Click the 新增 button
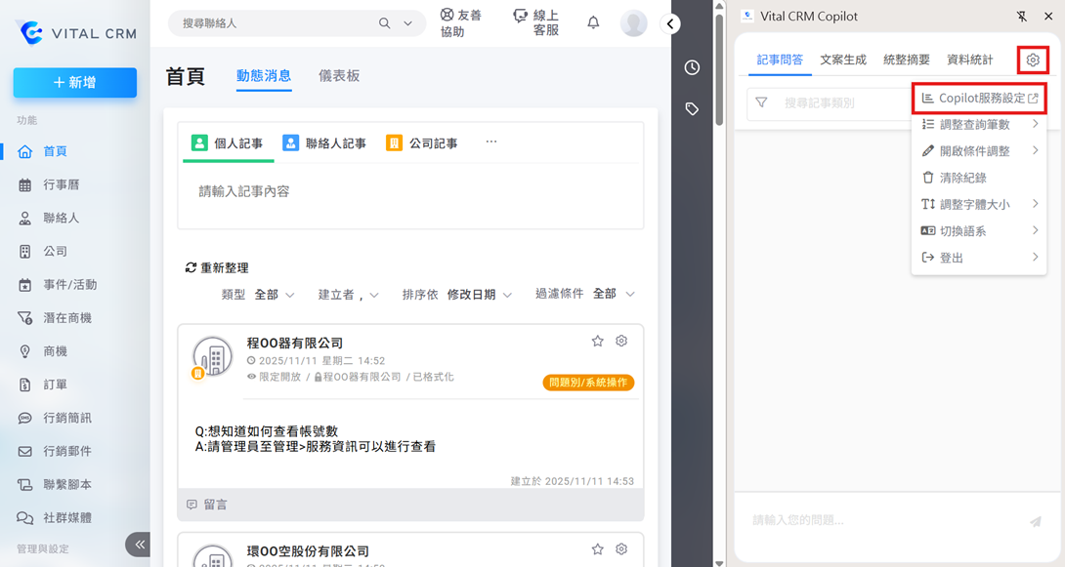The width and height of the screenshot is (1065, 567). (75, 83)
